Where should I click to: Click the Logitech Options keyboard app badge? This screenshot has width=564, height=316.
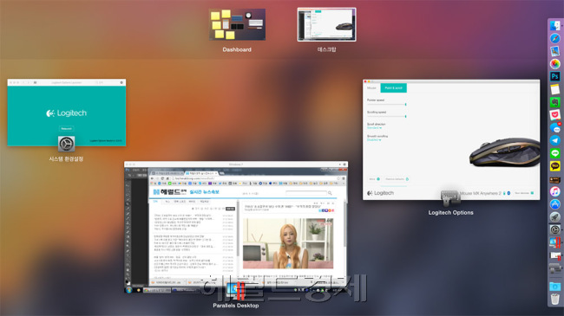coord(449,197)
